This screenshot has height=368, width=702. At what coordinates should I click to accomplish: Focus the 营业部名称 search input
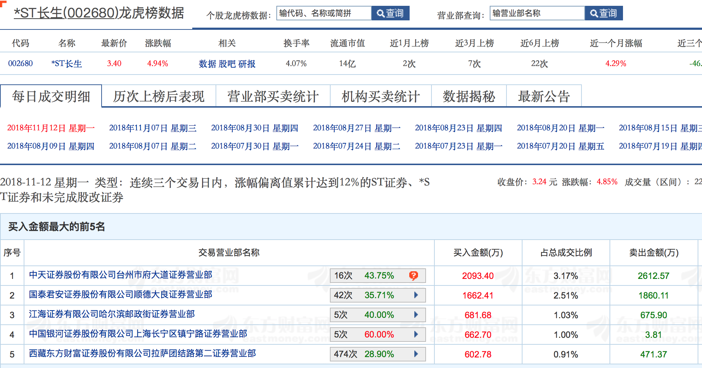click(x=537, y=13)
